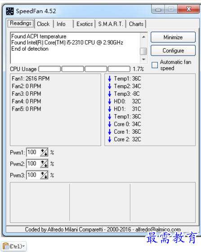Viewport: 201px width, 252px height.
Task: Click the Core 0: 34C reading text
Action: point(127,124)
